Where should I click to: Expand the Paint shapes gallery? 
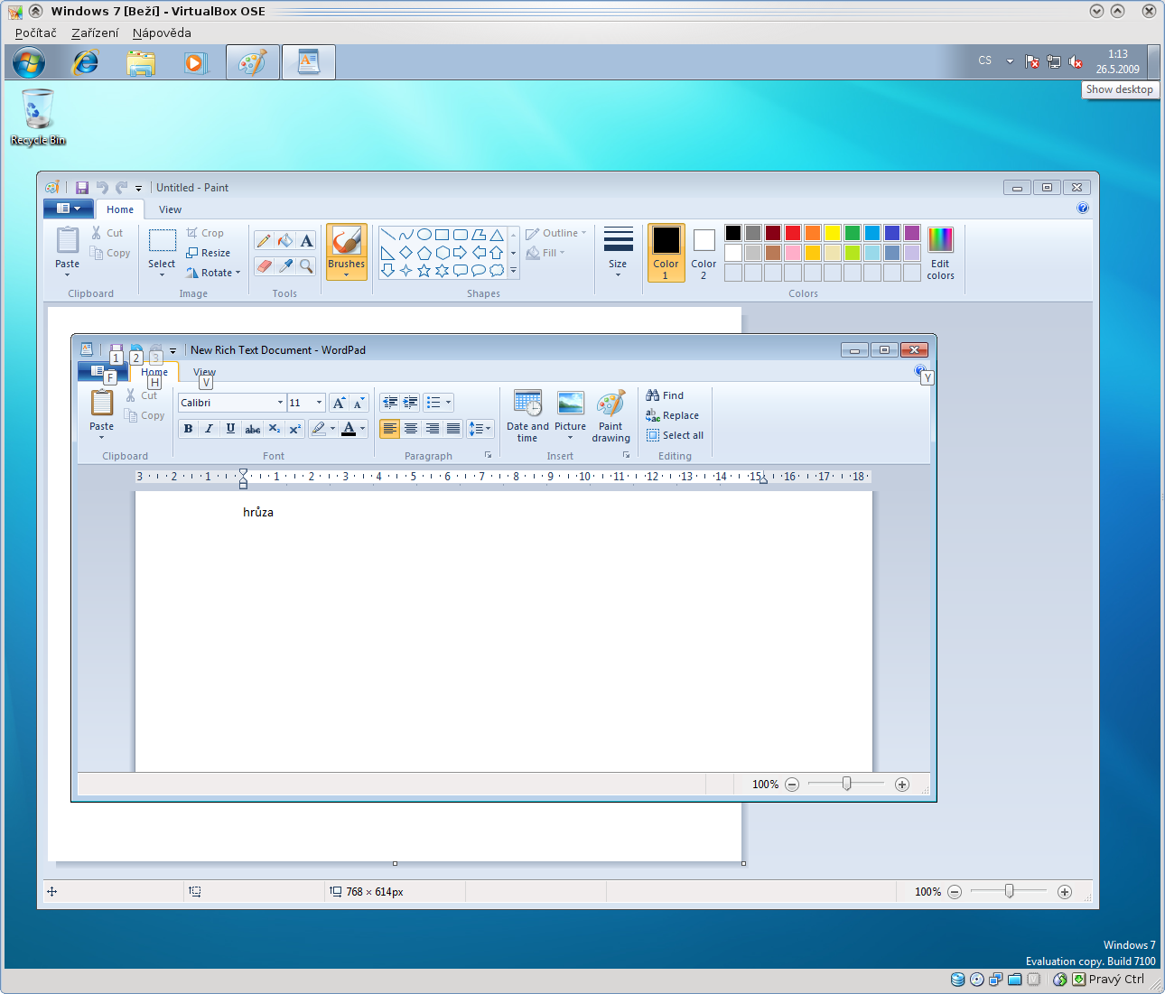point(513,270)
